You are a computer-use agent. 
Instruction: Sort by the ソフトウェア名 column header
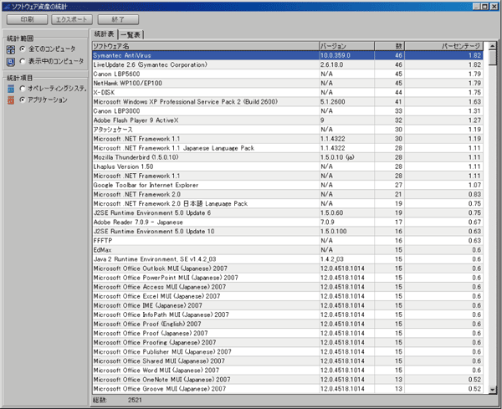(x=204, y=44)
